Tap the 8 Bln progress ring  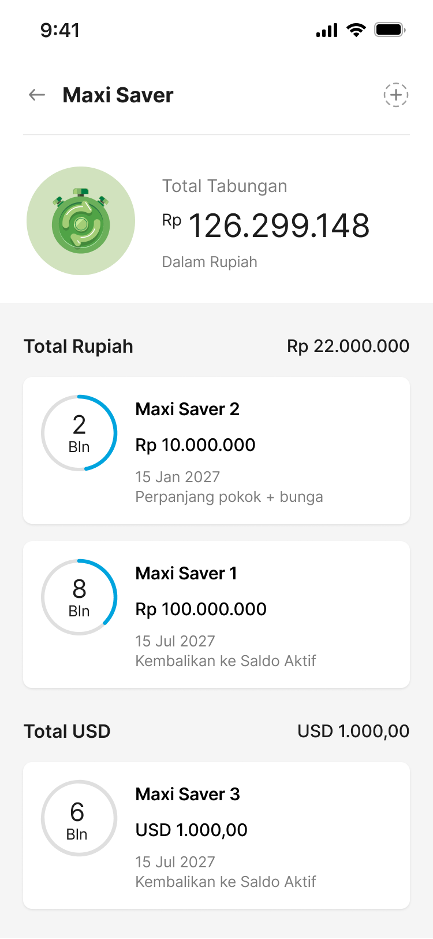[79, 597]
